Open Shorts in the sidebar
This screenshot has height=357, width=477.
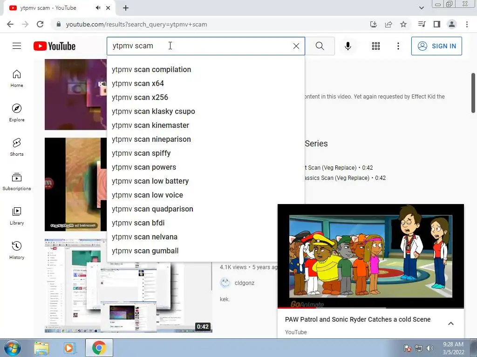(17, 147)
